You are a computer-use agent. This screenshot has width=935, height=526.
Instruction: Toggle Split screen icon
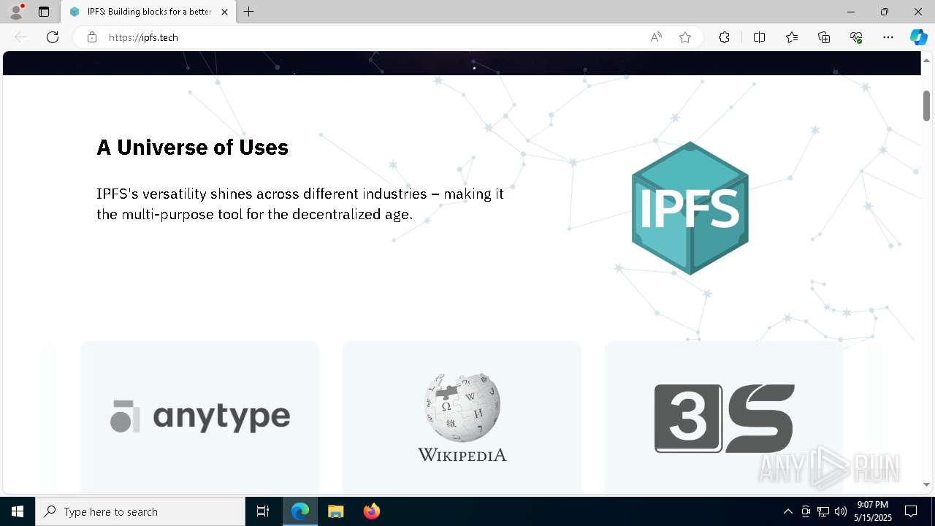tap(759, 37)
